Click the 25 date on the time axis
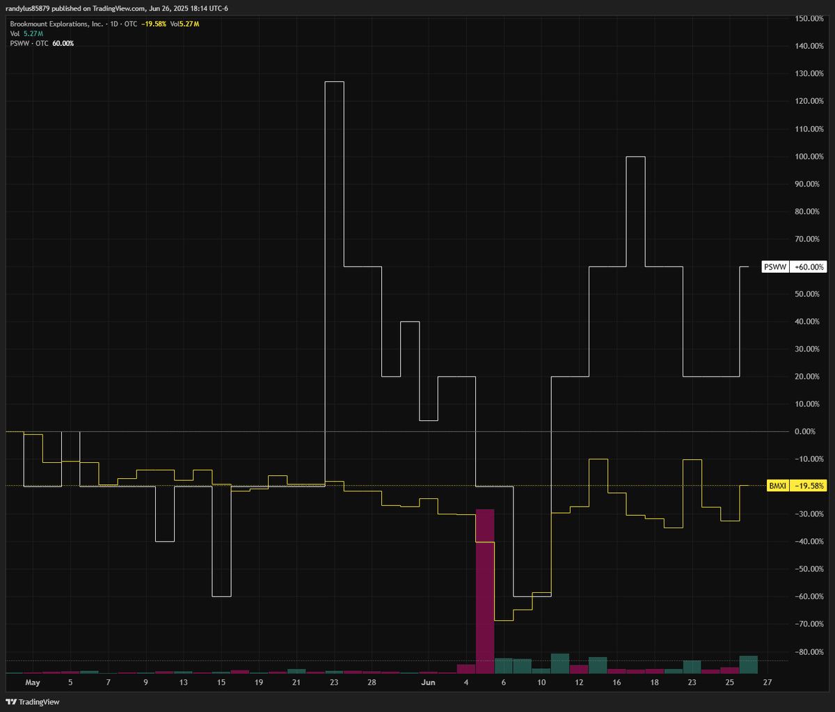Image resolution: width=835 pixels, height=712 pixels. (730, 683)
